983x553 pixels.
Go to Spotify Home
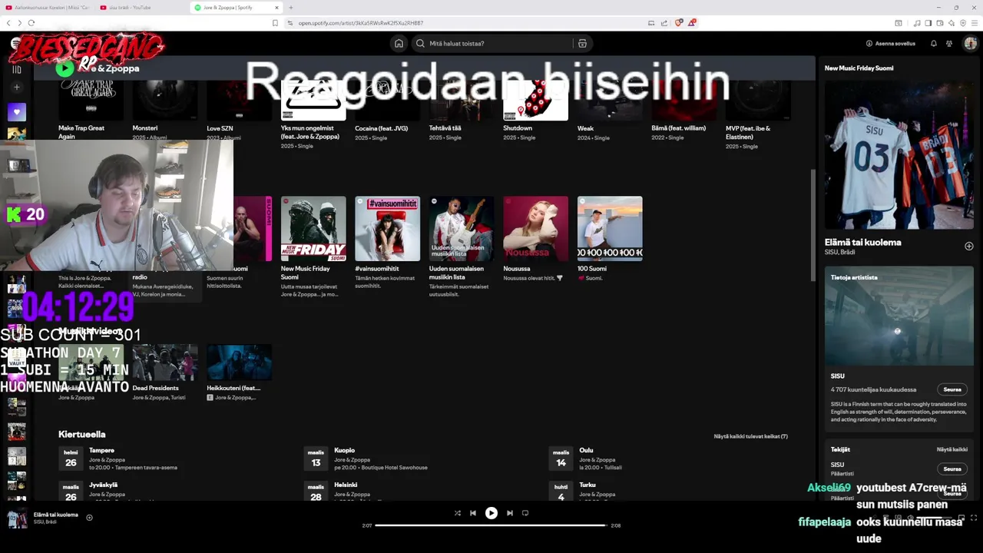pos(399,44)
